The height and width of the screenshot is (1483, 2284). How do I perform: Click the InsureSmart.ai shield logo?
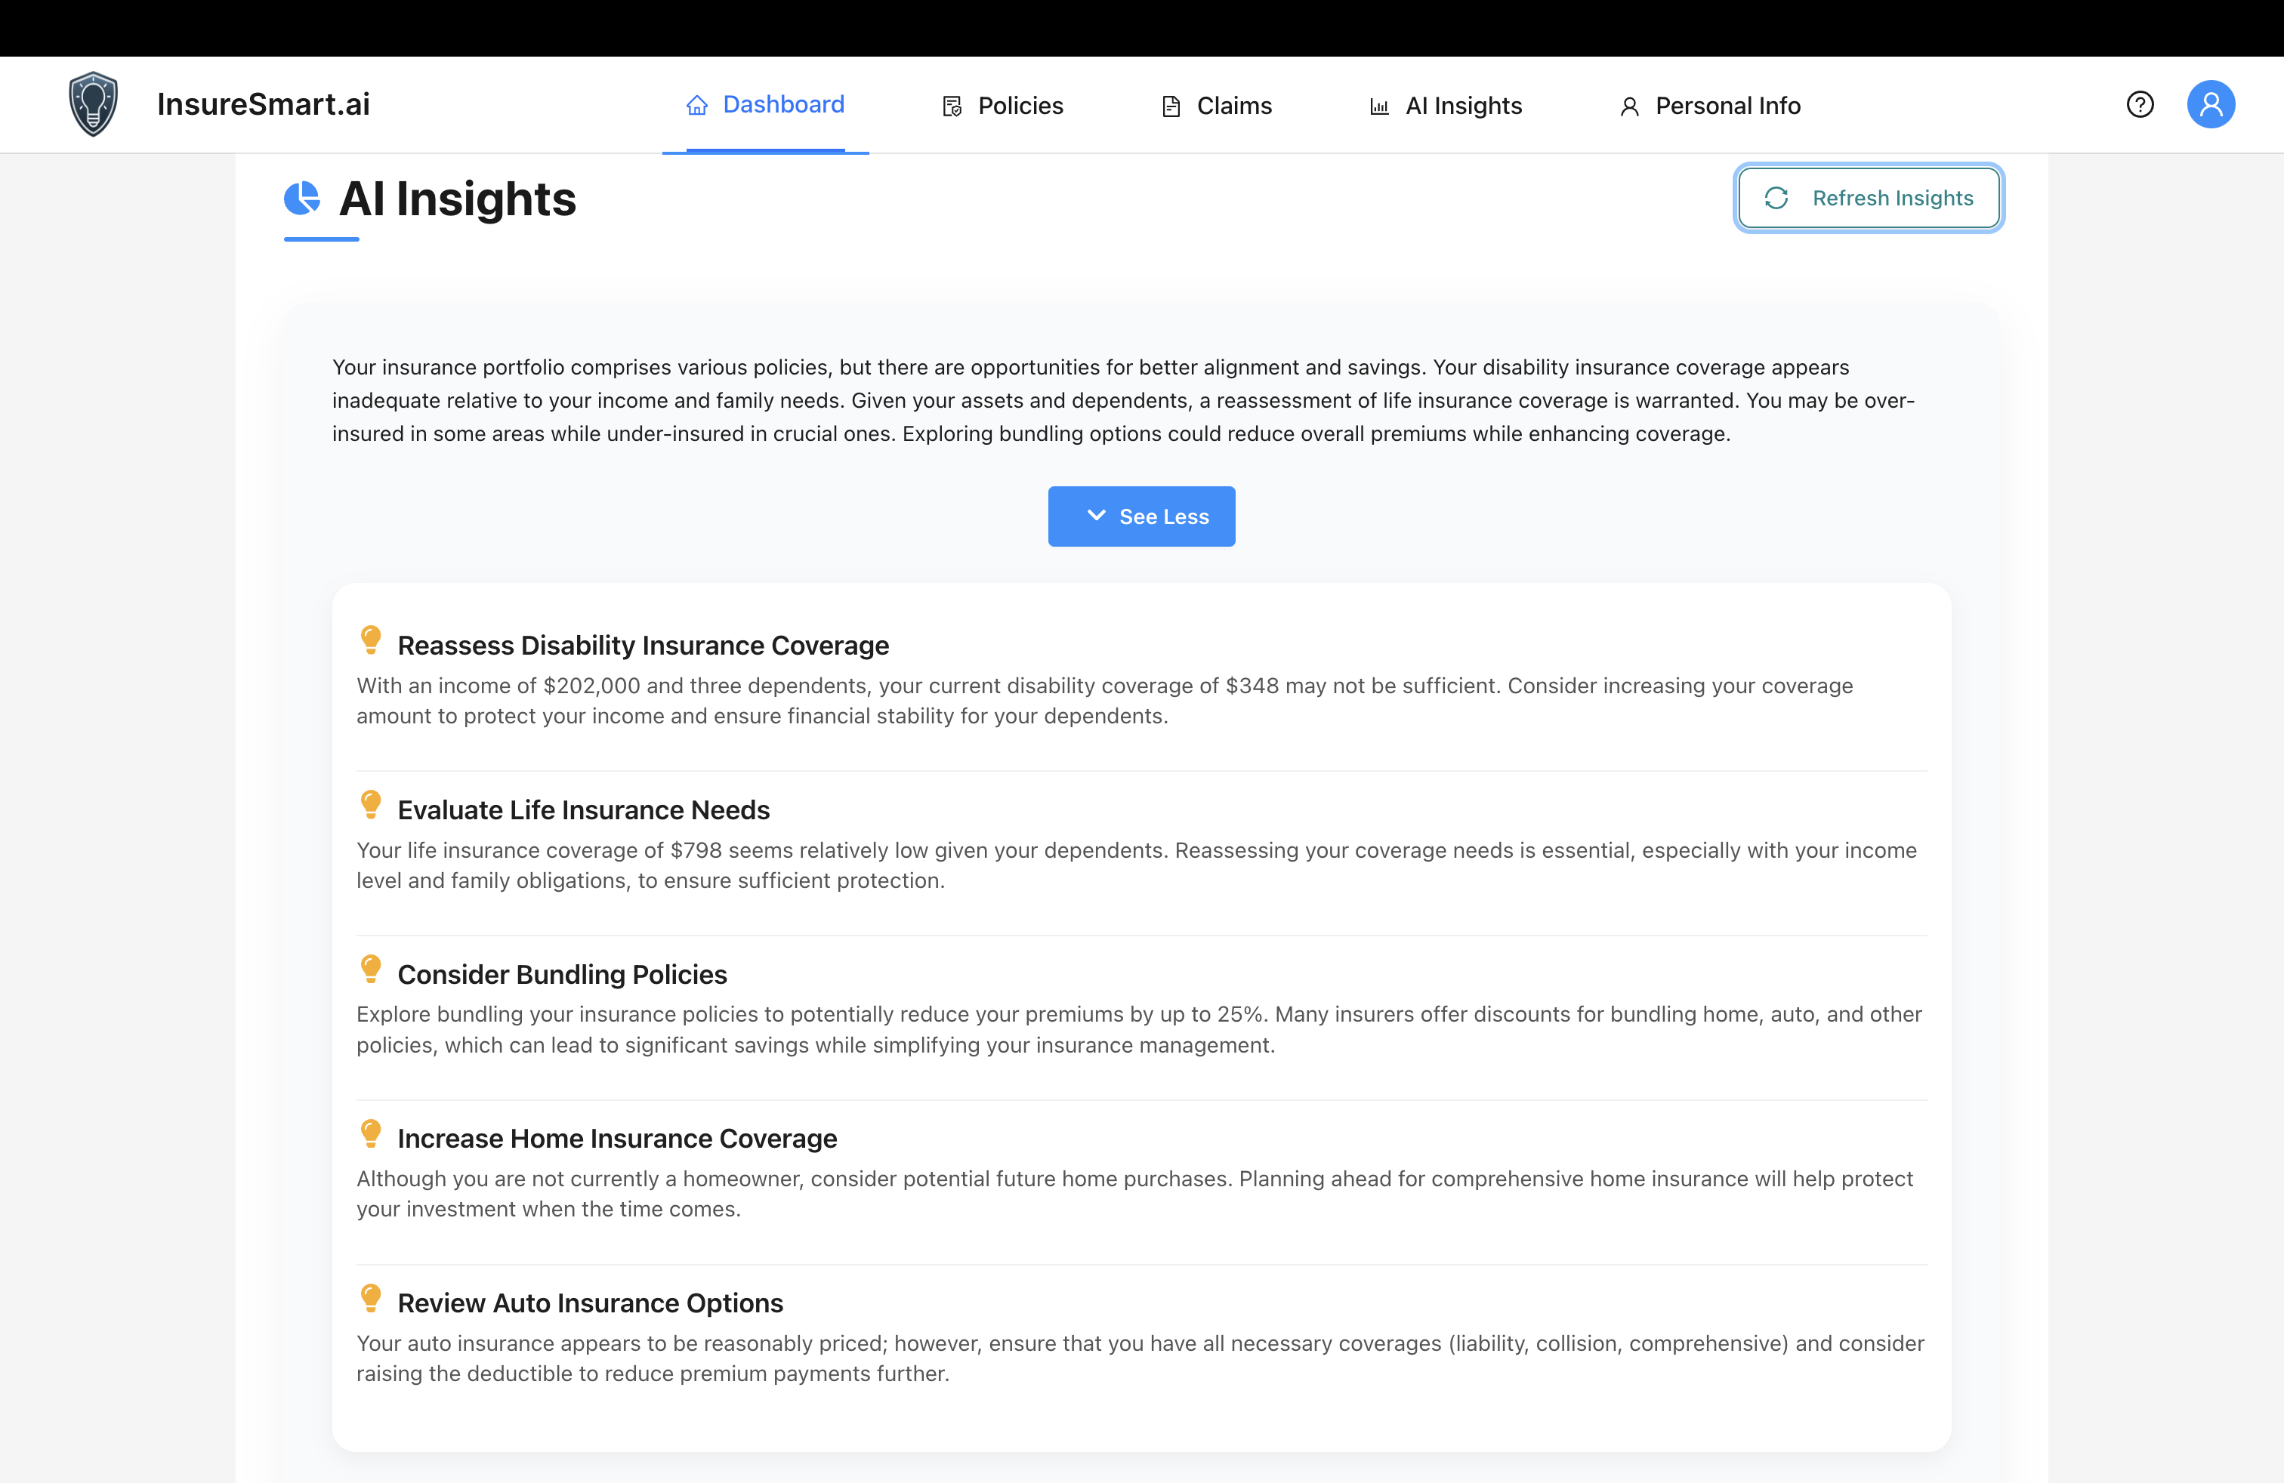pos(93,103)
